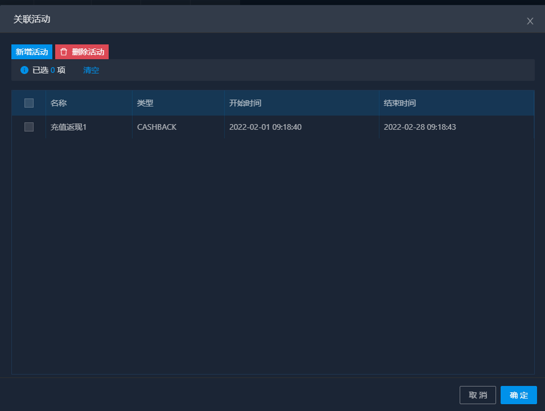
Task: Click the 取消 button to cancel
Action: click(x=477, y=395)
